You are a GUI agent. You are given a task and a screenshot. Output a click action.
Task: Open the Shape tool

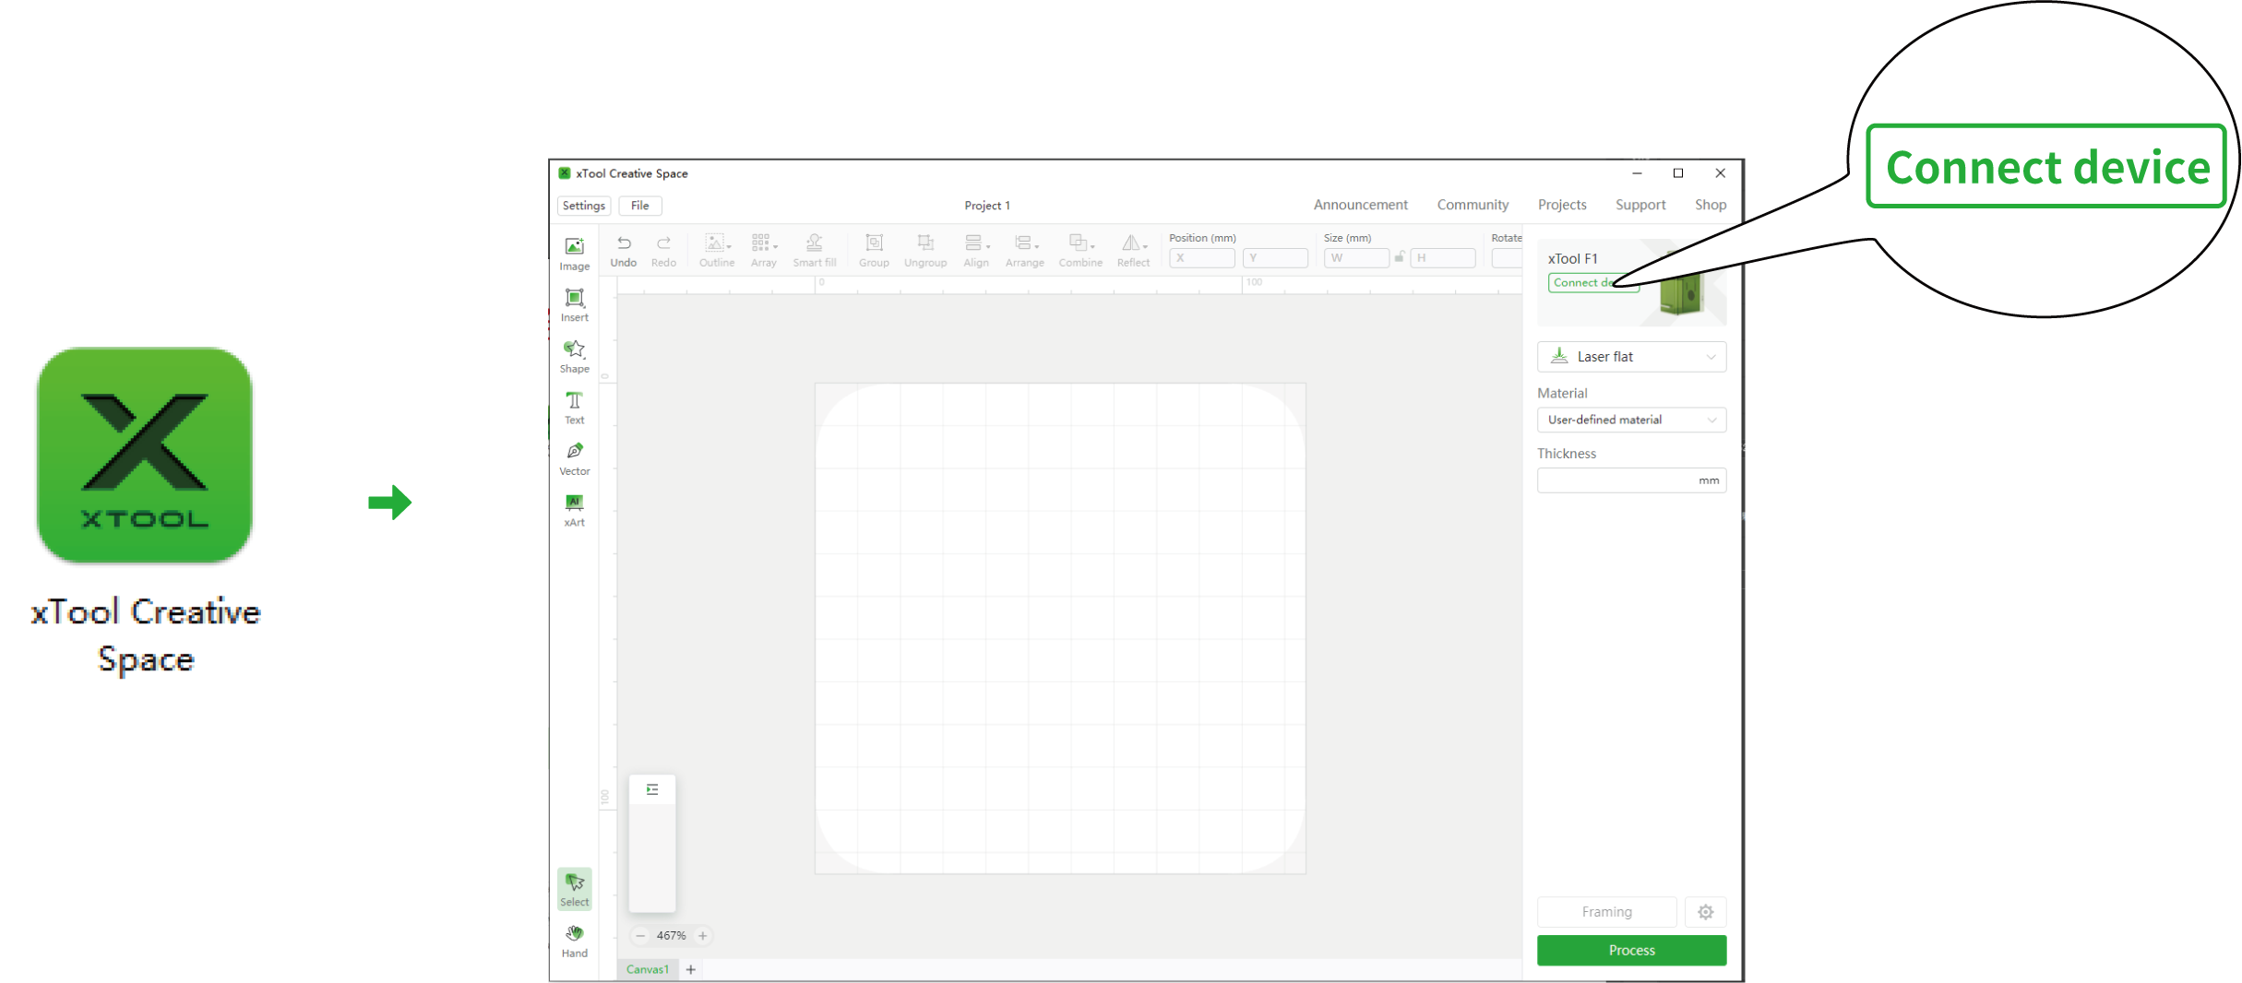click(574, 356)
